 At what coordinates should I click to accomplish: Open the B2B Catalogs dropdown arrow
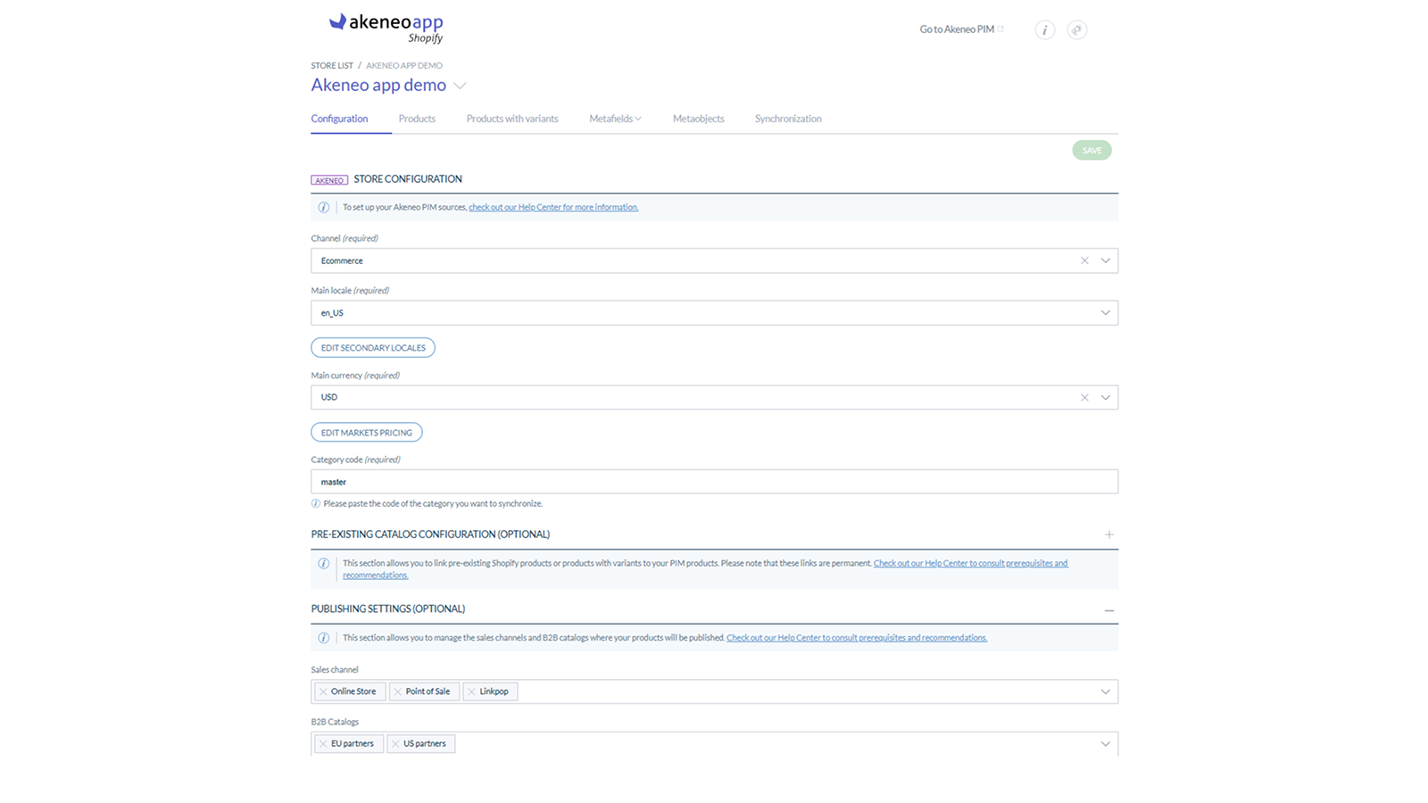1105,743
